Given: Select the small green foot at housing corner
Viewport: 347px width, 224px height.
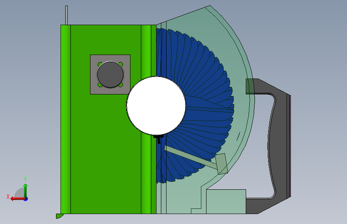Looking at the screenshot, I should 60,216.
